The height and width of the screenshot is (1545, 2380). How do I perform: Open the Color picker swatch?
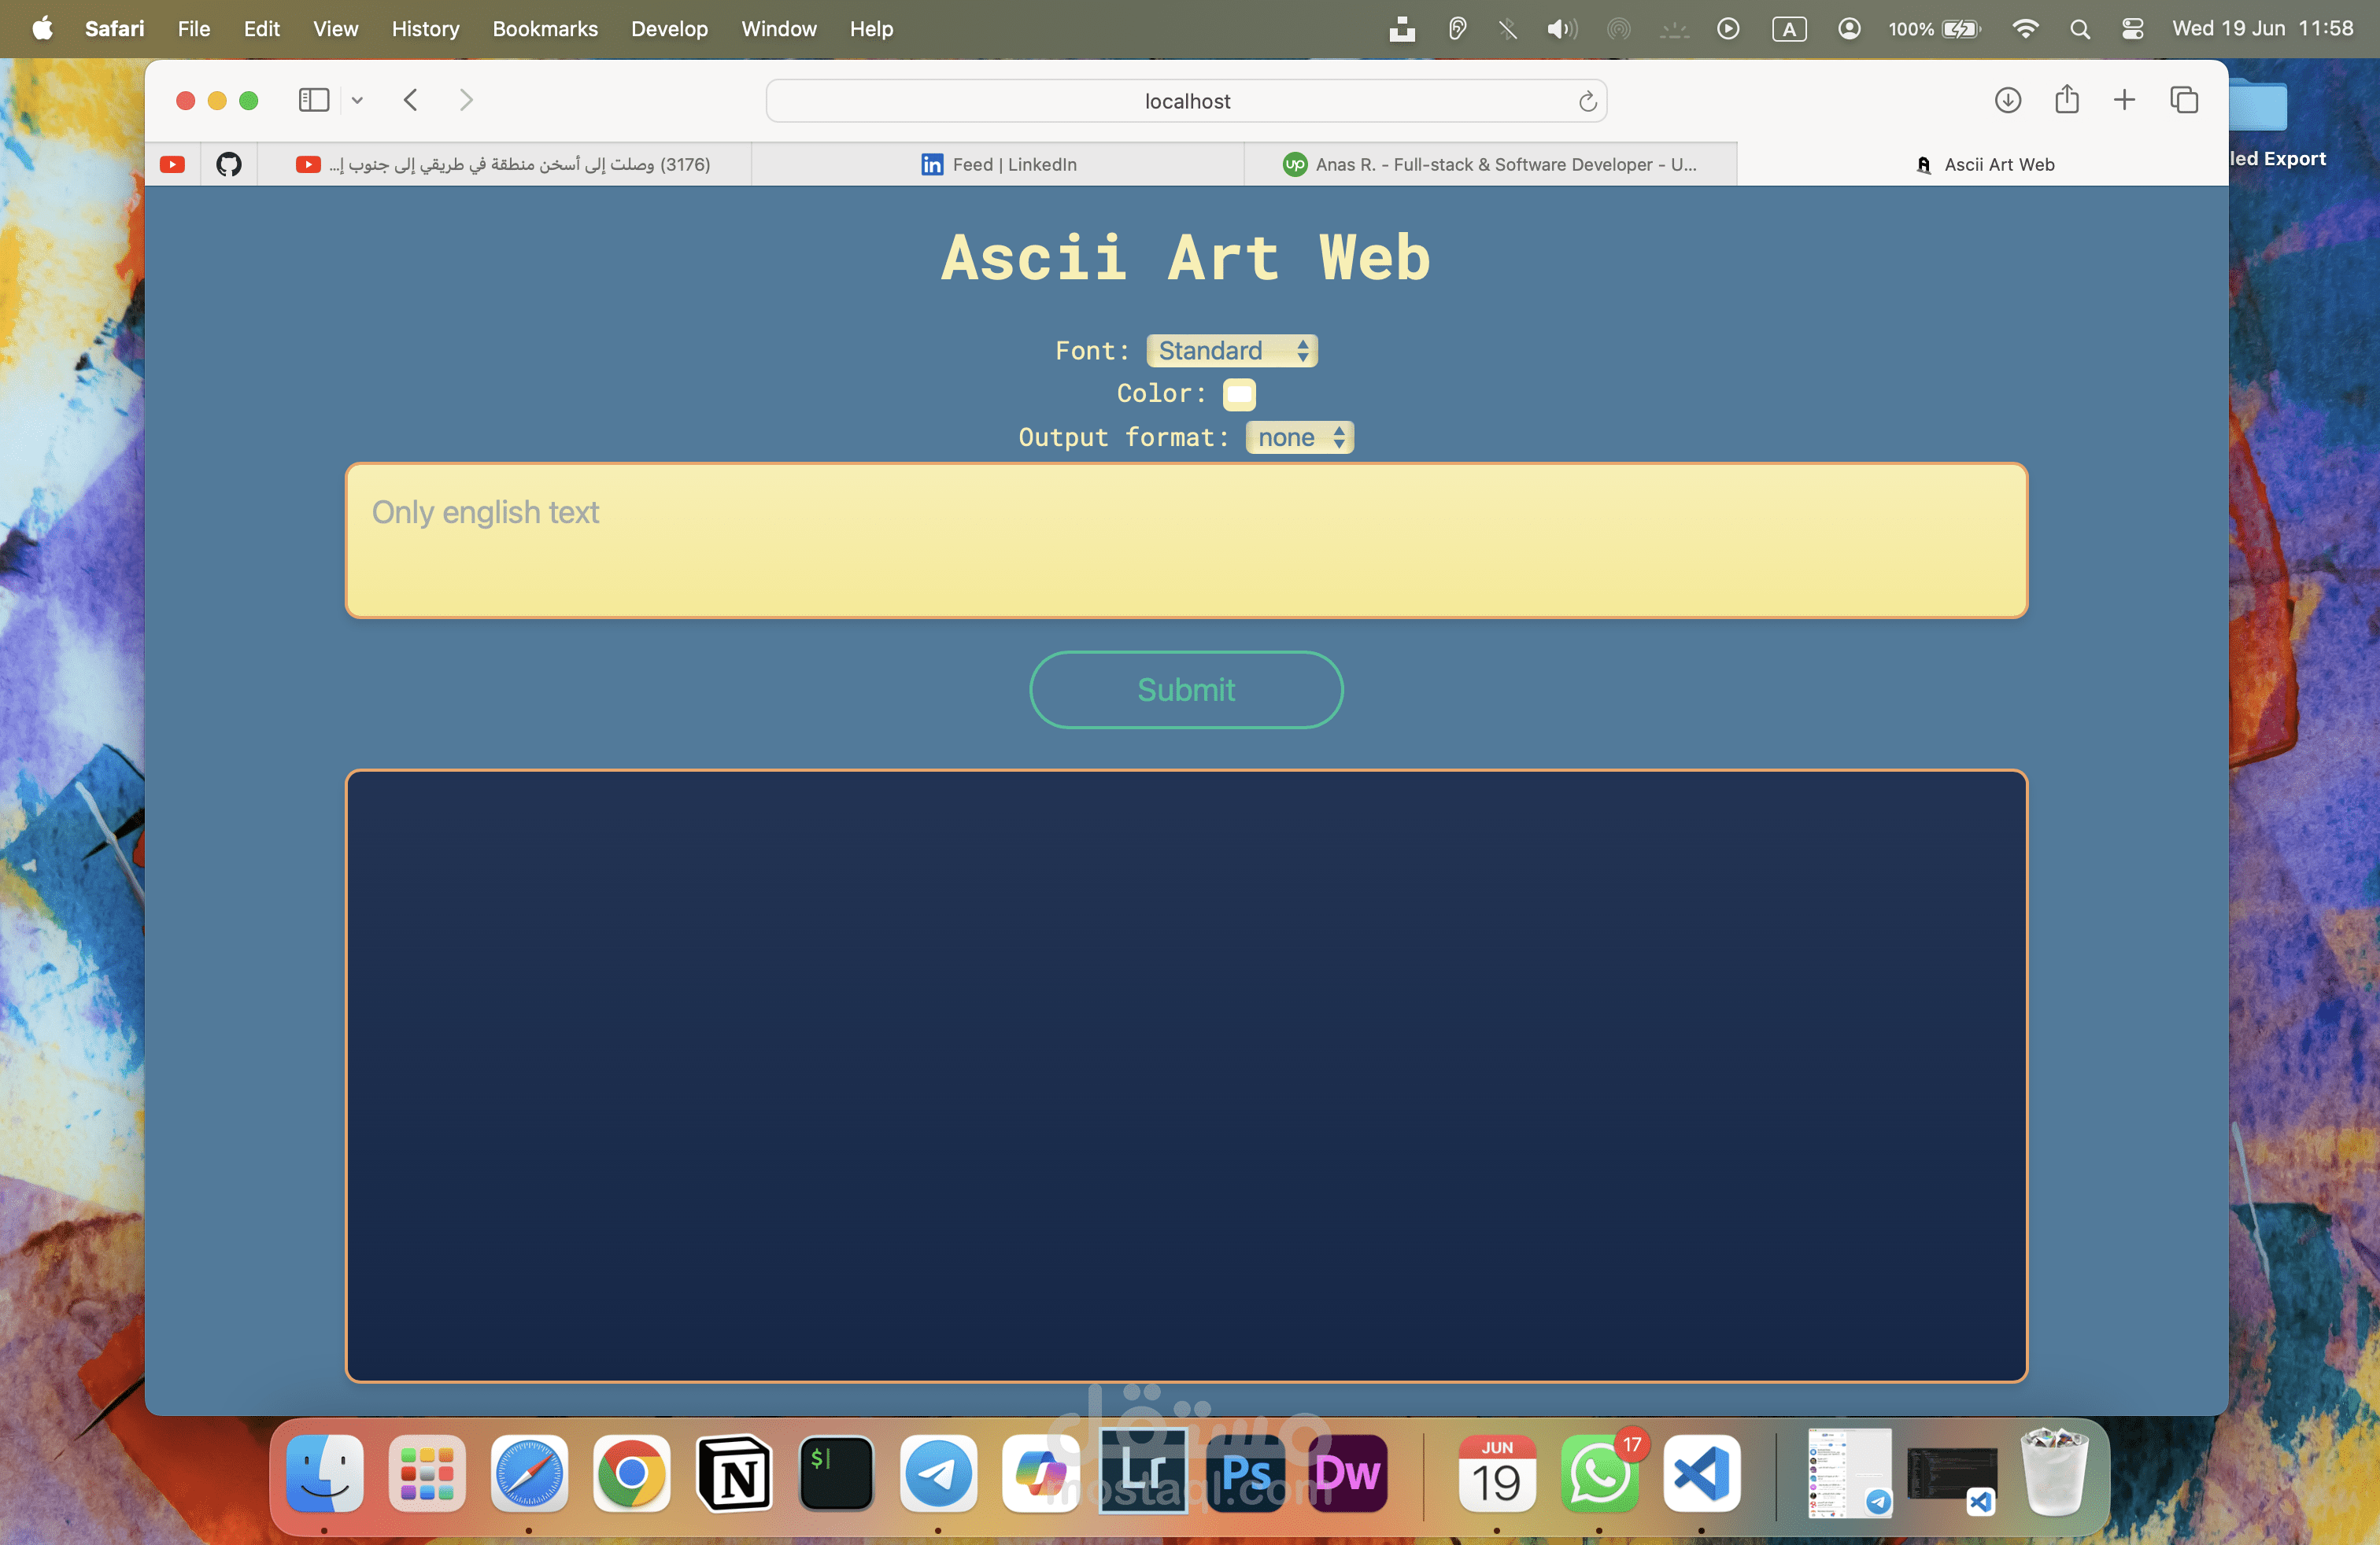1239,394
